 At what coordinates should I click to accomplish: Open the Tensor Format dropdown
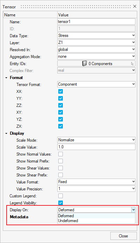pos(96,84)
